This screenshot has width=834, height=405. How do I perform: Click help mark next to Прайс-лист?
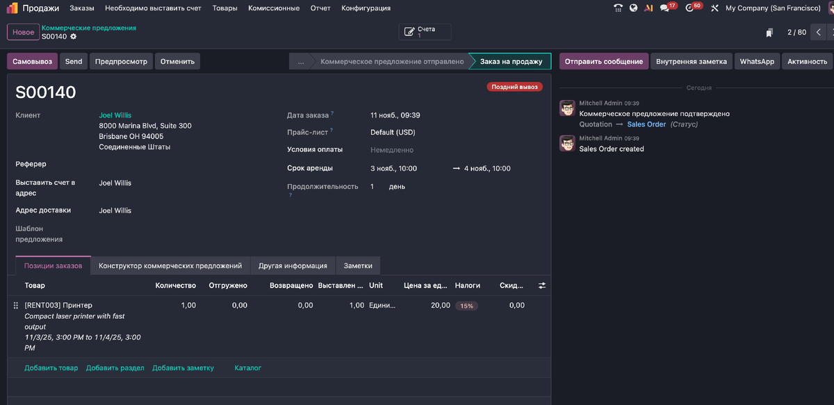pyautogui.click(x=332, y=130)
